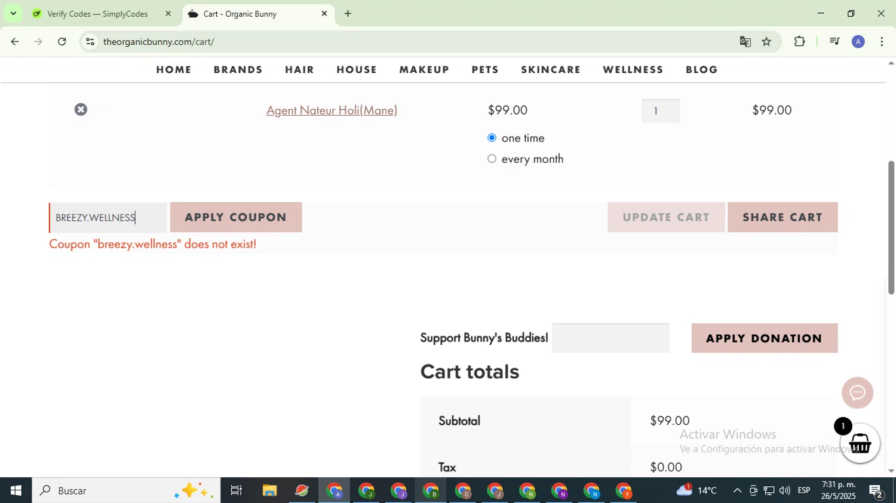Viewport: 896px width, 503px height.
Task: View site information icon in address bar
Action: 90,42
